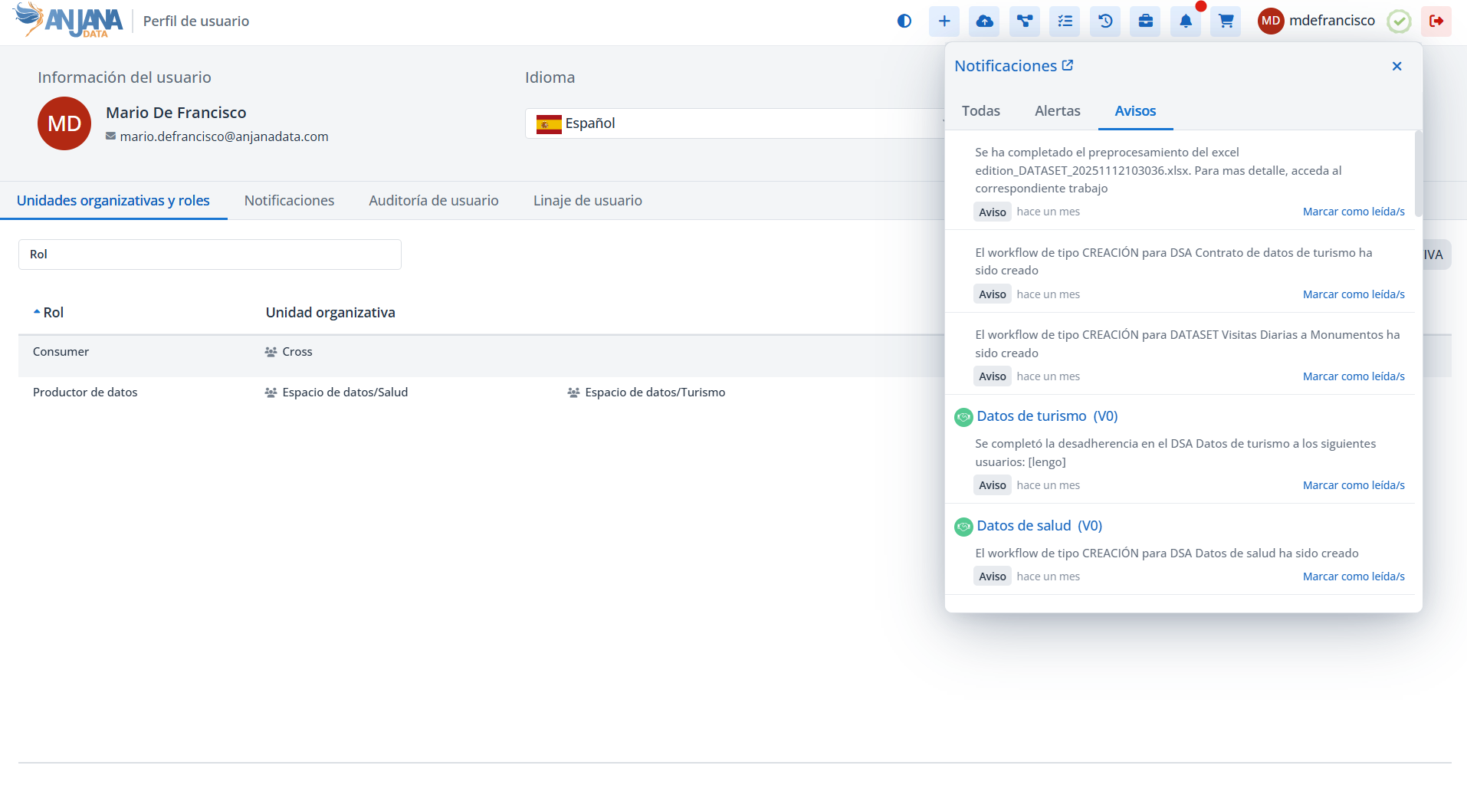Open the briefcase icon
This screenshot has height=785, width=1467.
1145,21
